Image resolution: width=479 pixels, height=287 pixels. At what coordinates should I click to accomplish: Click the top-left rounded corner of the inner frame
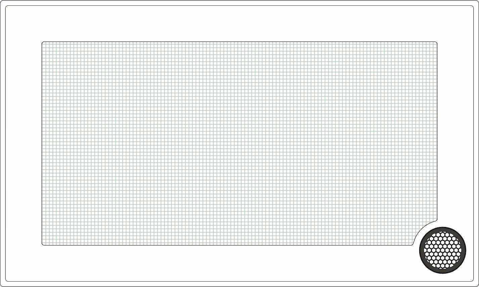coord(7,7)
